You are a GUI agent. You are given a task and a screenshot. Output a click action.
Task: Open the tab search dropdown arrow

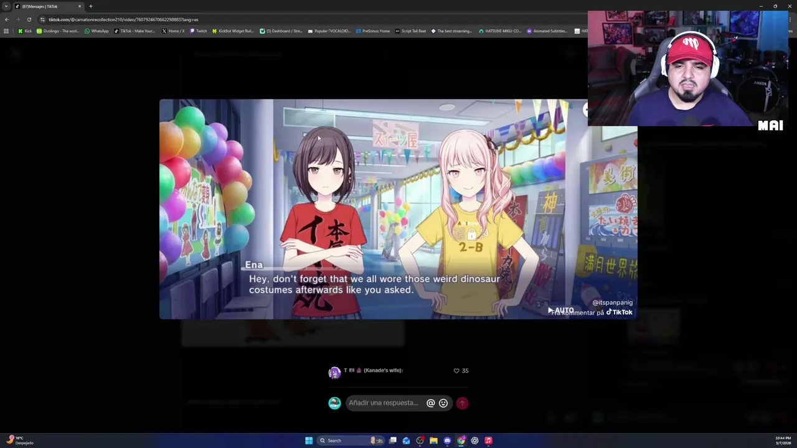coord(6,6)
